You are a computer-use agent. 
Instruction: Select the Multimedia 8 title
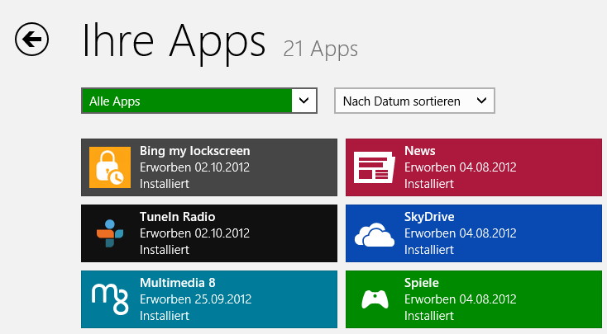(177, 283)
